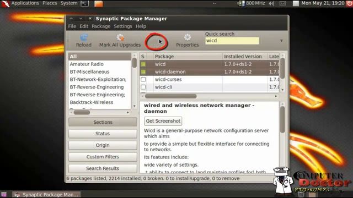The width and height of the screenshot is (353, 198).
Task: Click the Search Results button
Action: click(103, 169)
